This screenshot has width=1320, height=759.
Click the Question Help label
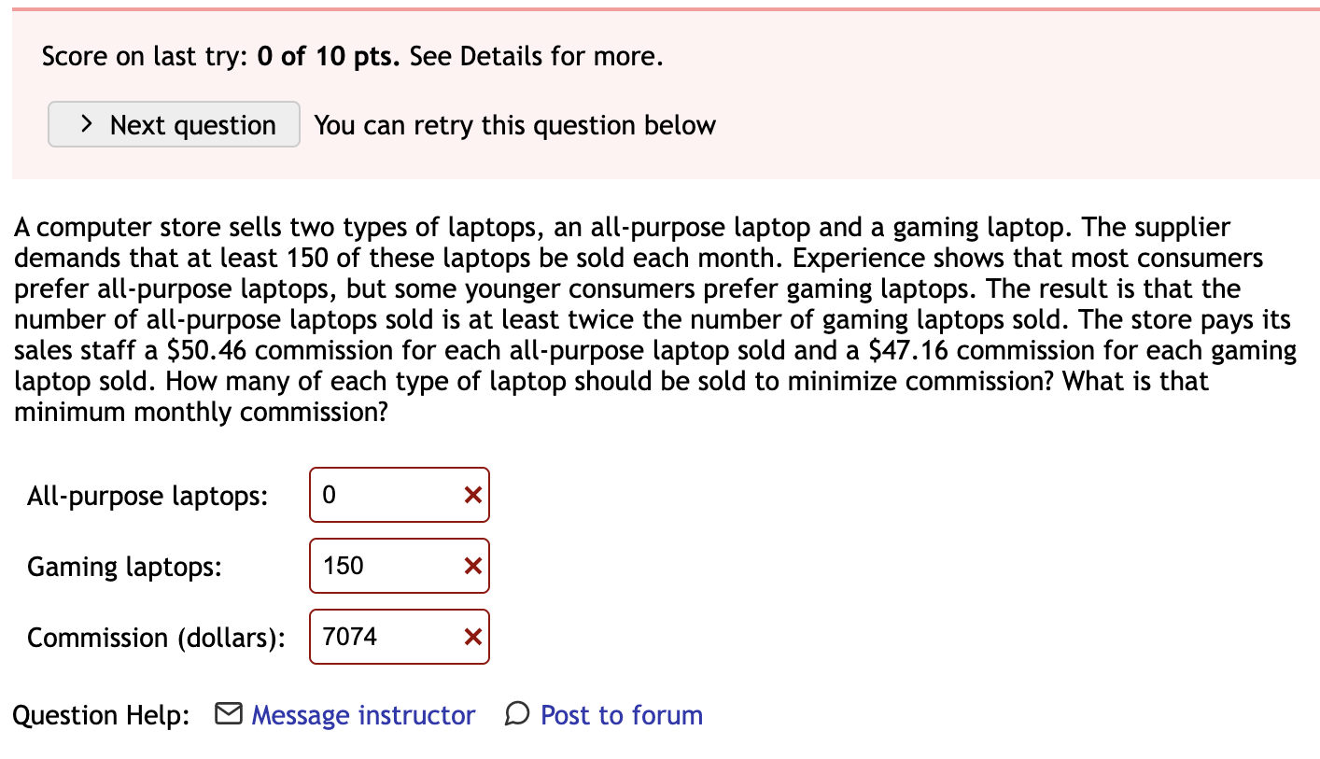click(100, 714)
